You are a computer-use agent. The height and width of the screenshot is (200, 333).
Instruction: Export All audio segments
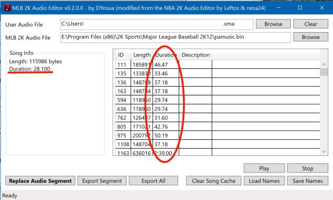pos(153,181)
